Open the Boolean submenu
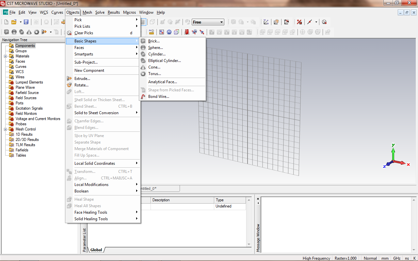The height and width of the screenshot is (261, 418). 103,191
